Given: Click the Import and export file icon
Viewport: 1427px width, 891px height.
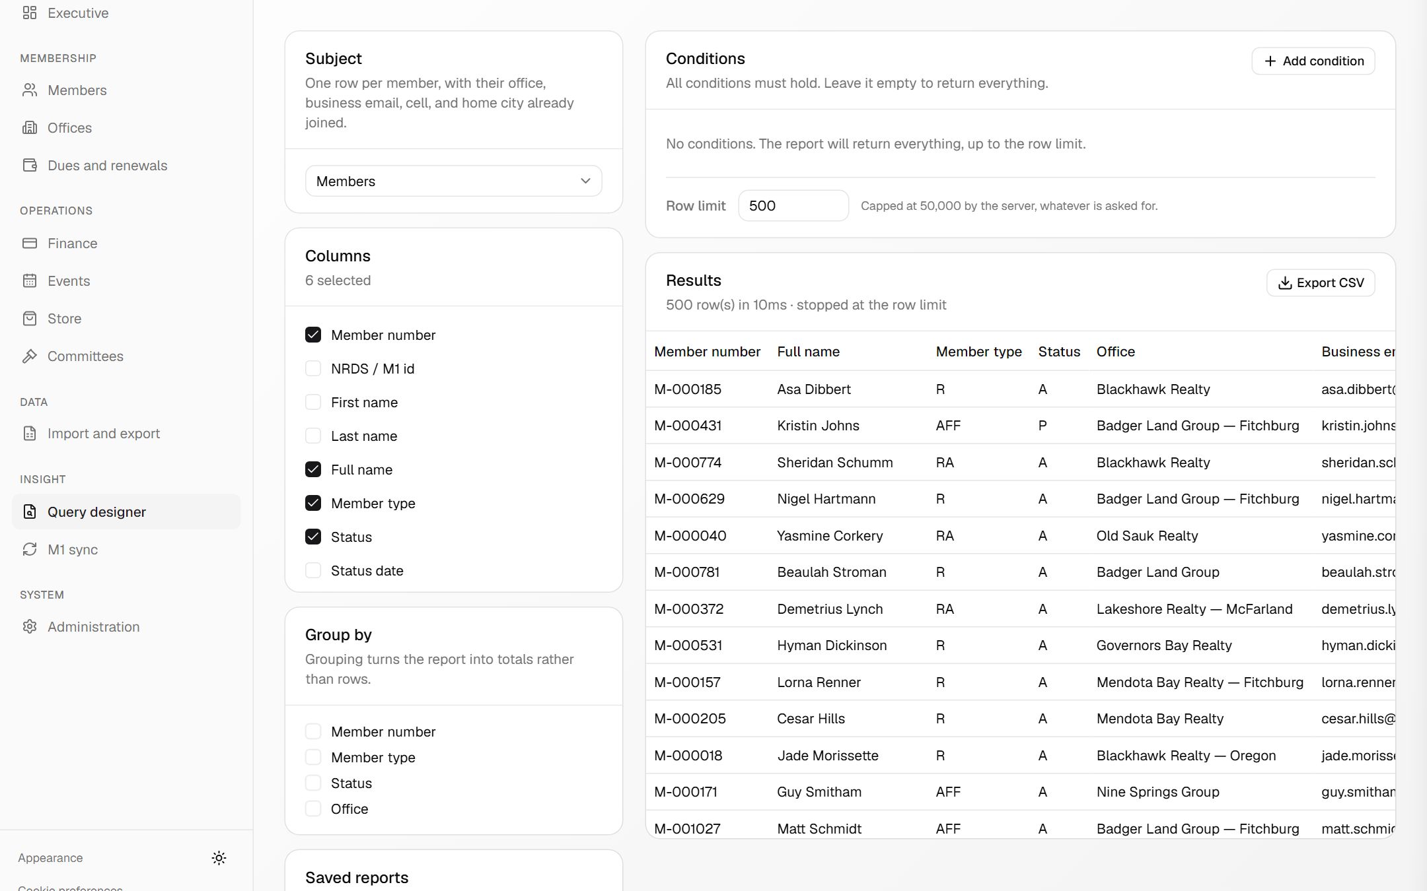Looking at the screenshot, I should [30, 433].
